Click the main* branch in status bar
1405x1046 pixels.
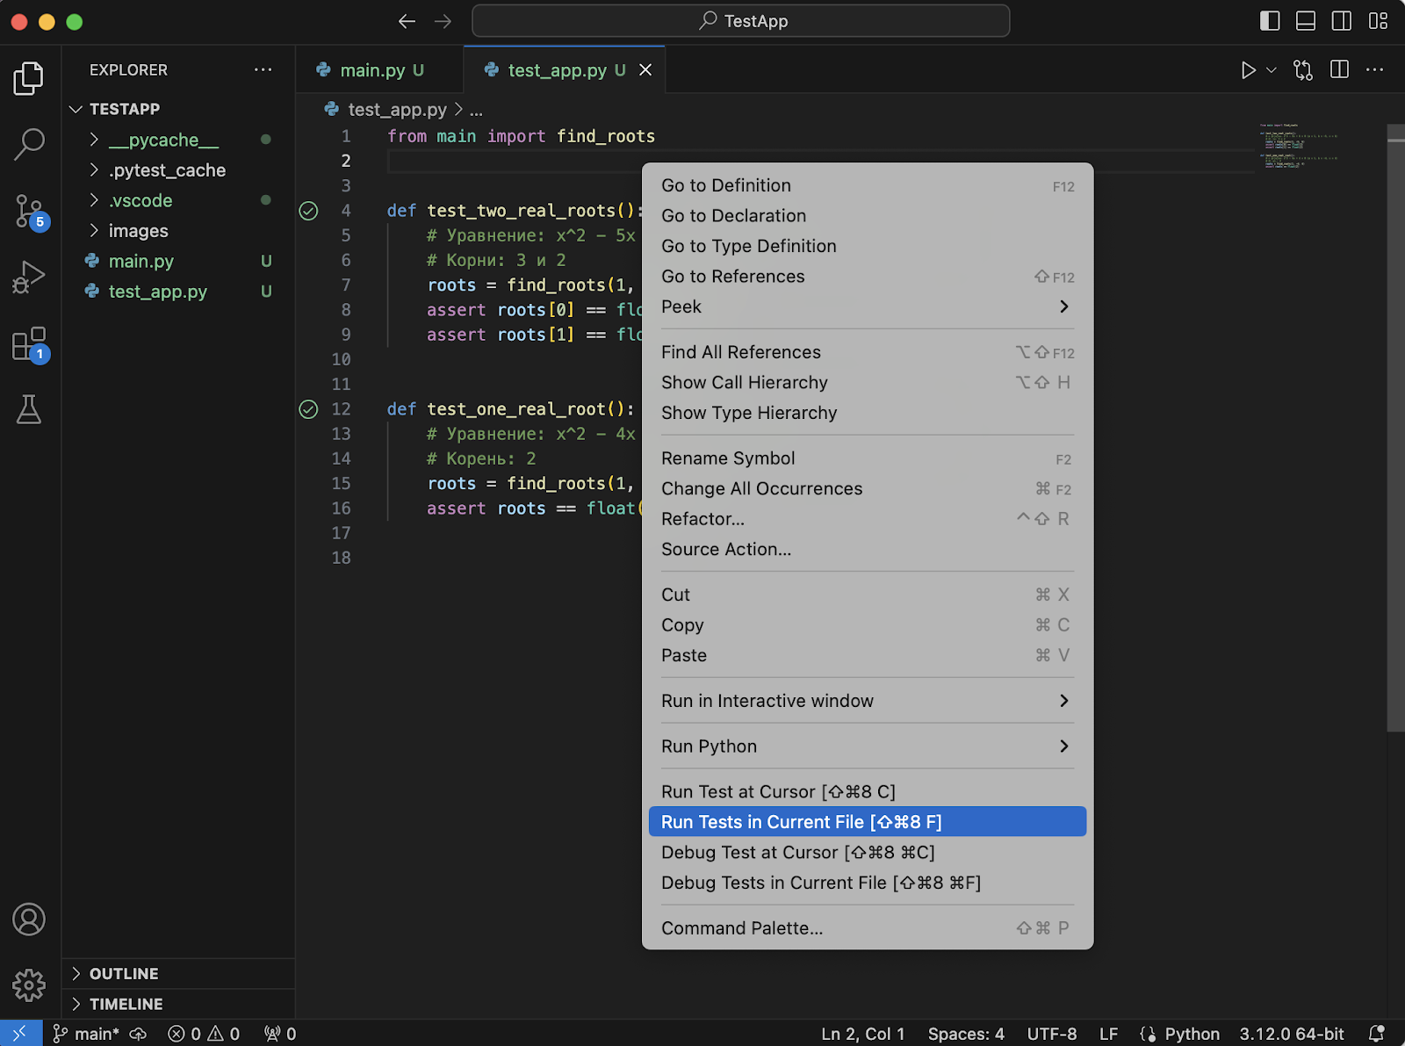pos(86,1034)
